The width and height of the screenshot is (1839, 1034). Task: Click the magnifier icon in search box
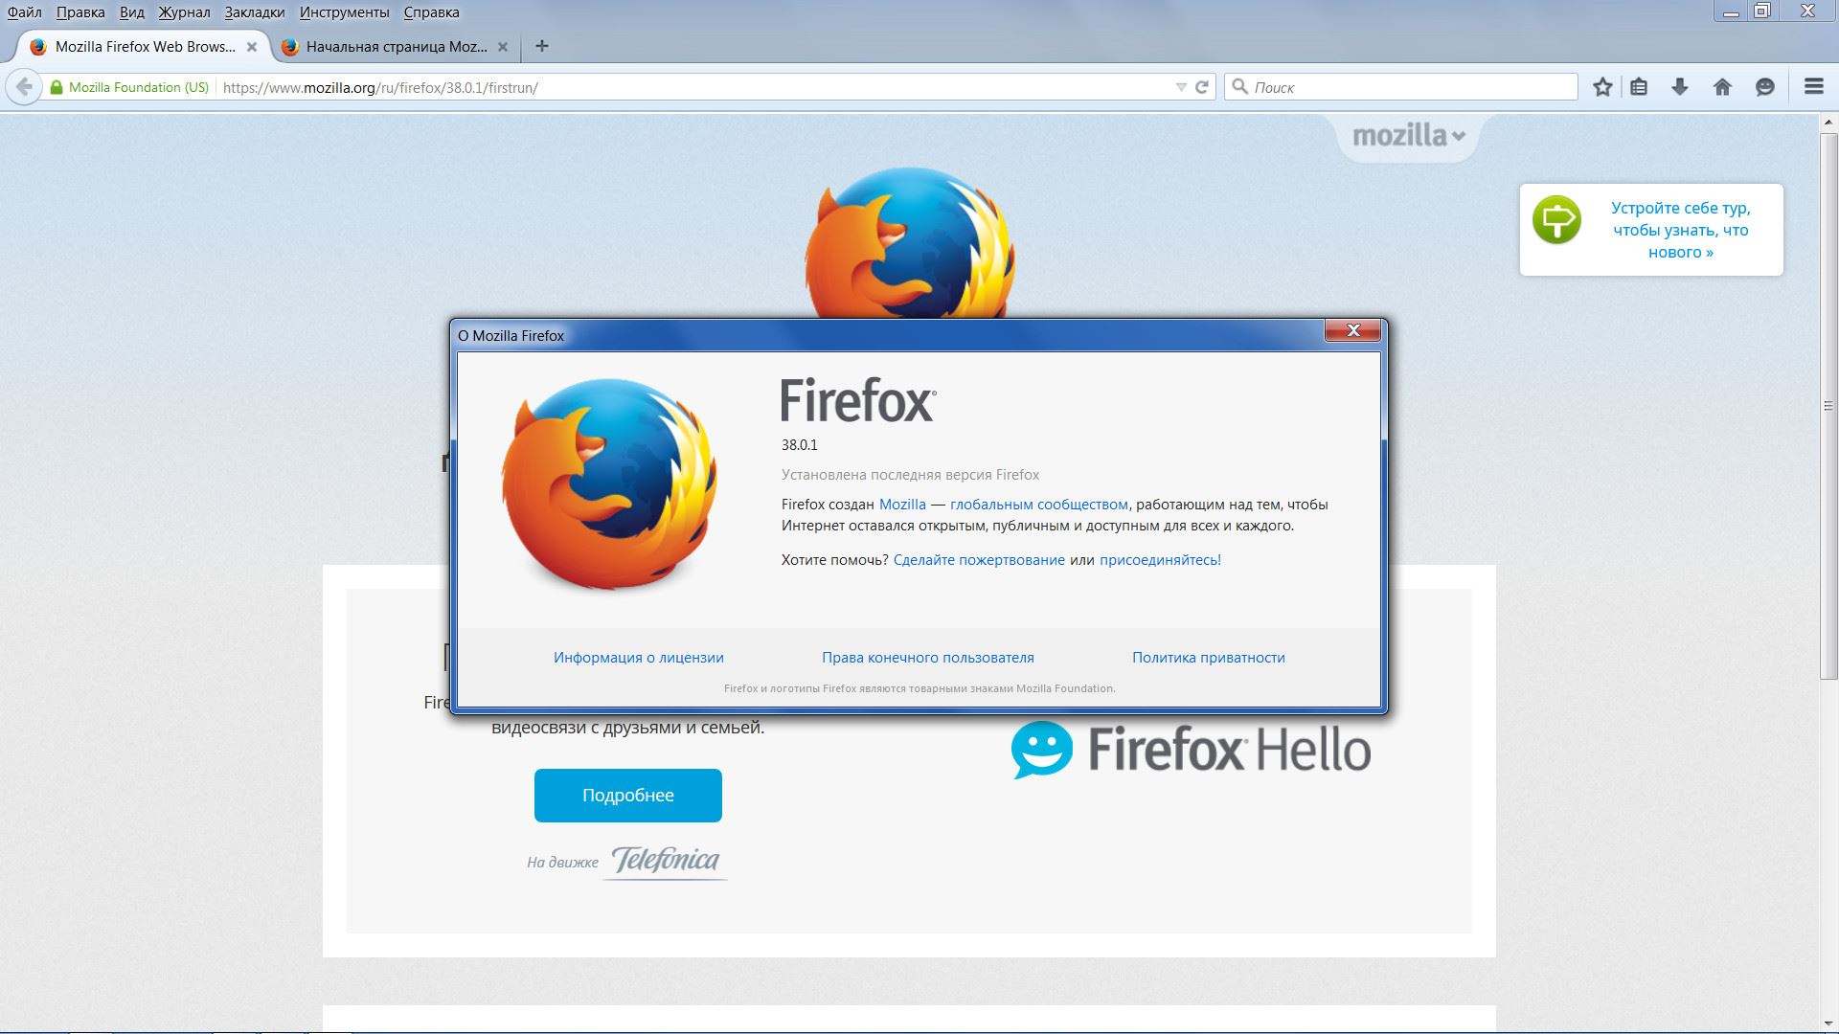coord(1239,87)
